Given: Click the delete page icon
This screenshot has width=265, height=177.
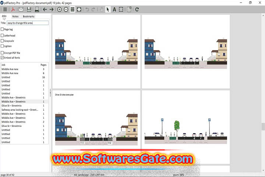Looking at the screenshot, I should pos(129,10).
